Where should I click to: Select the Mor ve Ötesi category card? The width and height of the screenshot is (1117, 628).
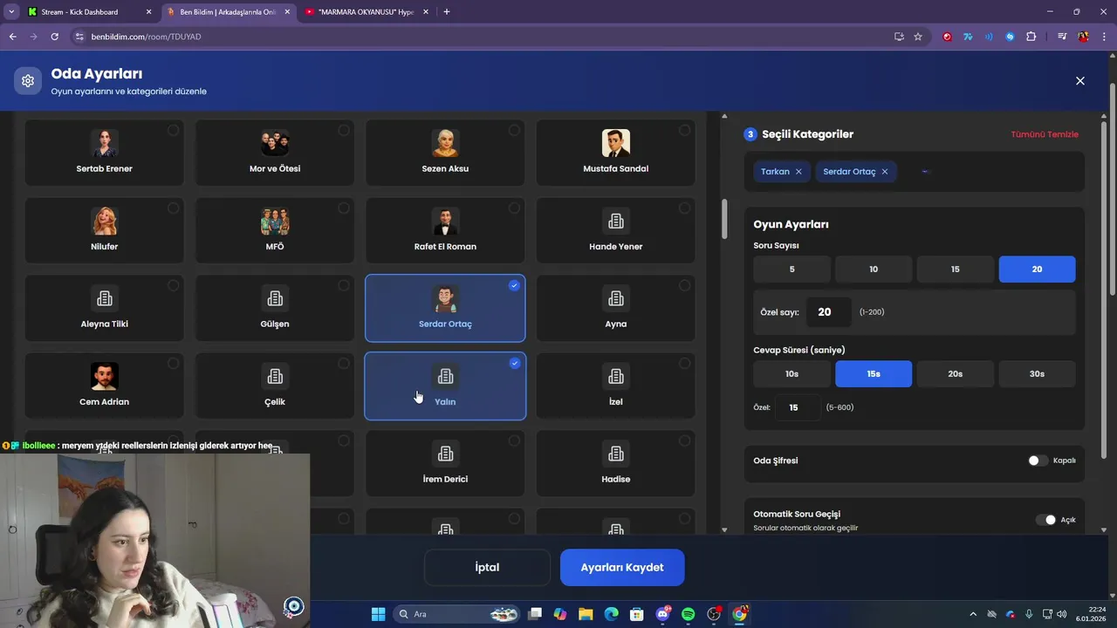tap(275, 152)
